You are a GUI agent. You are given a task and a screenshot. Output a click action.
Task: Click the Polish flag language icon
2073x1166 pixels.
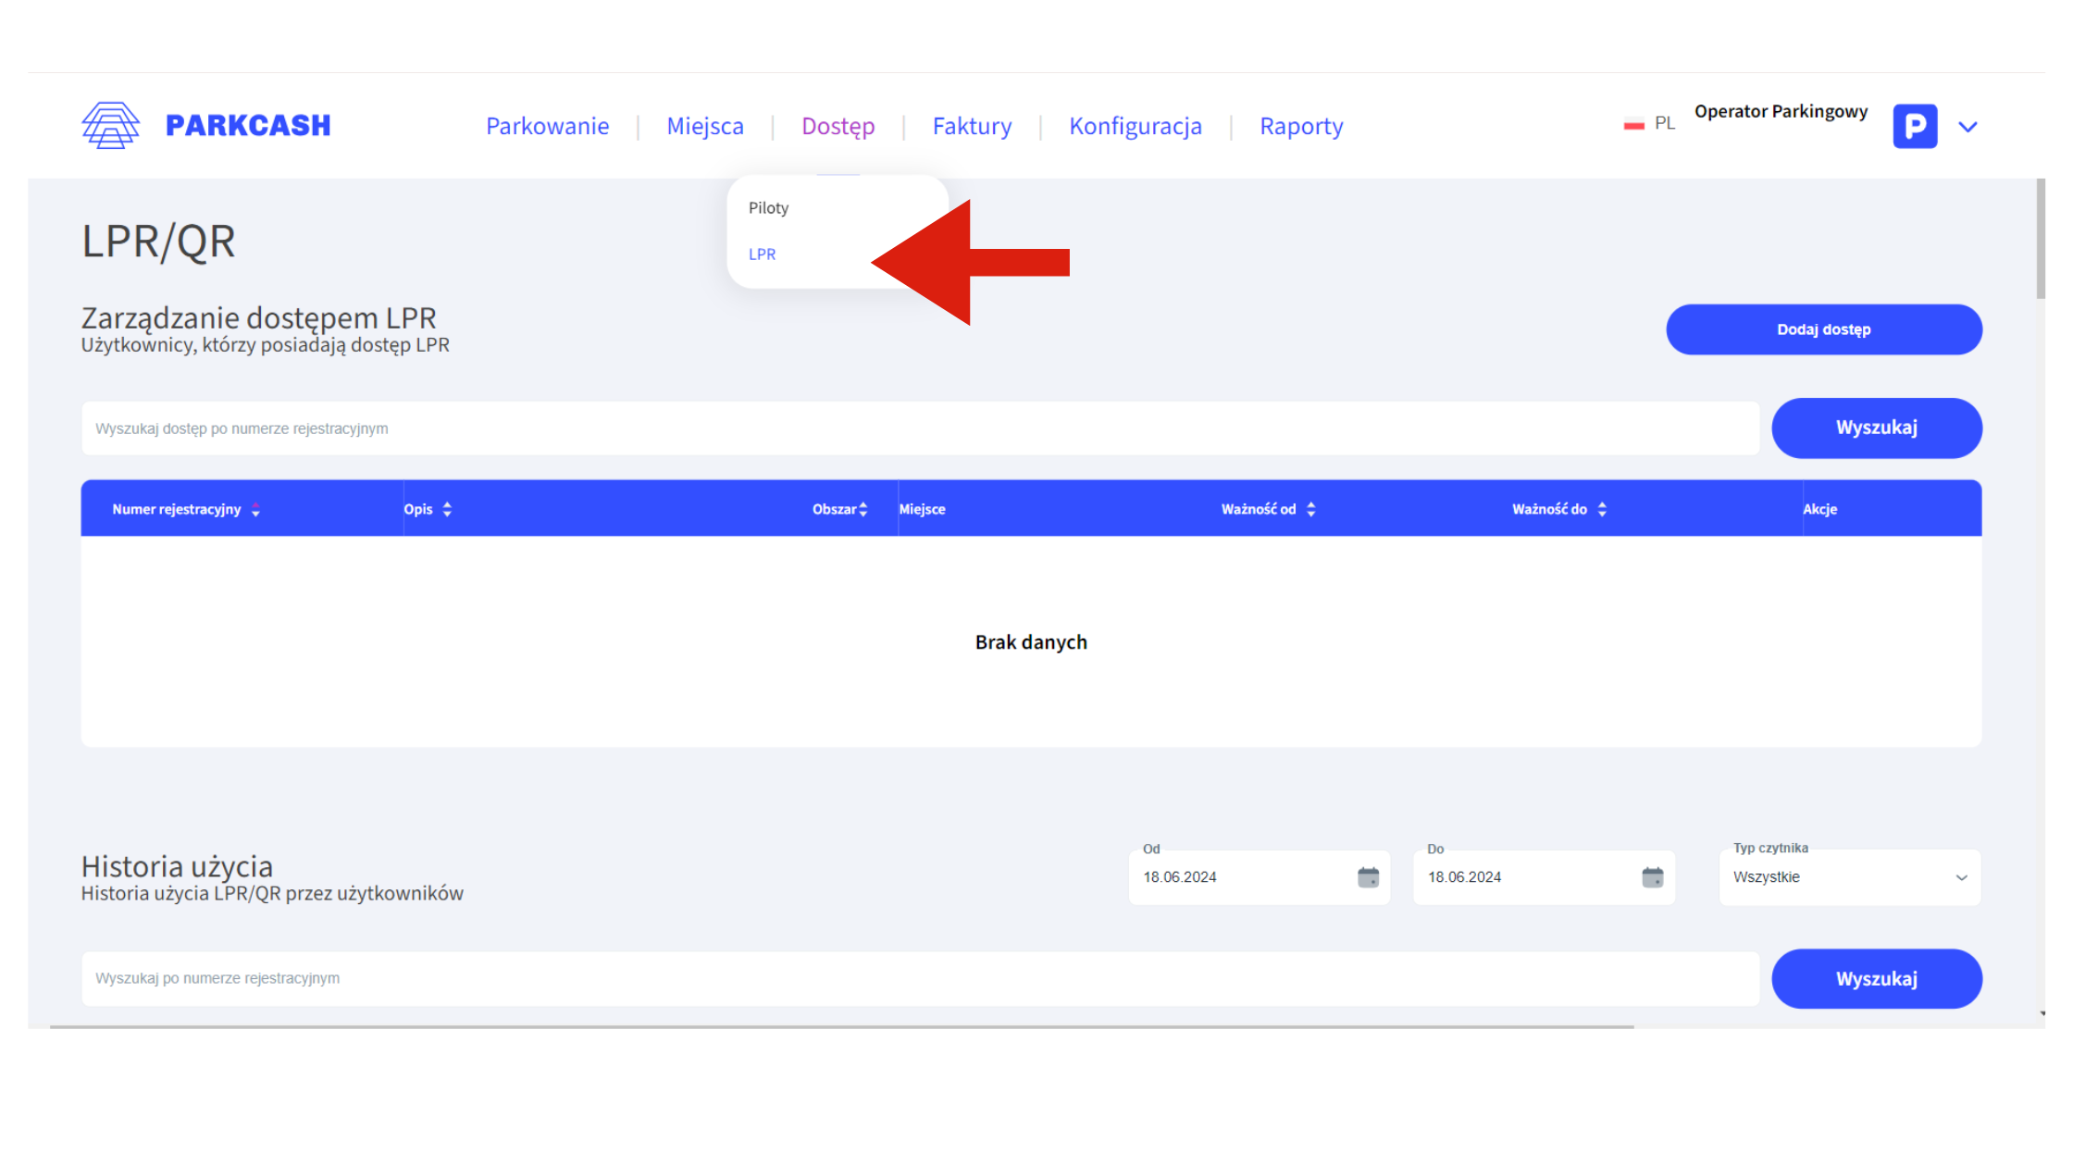1633,124
